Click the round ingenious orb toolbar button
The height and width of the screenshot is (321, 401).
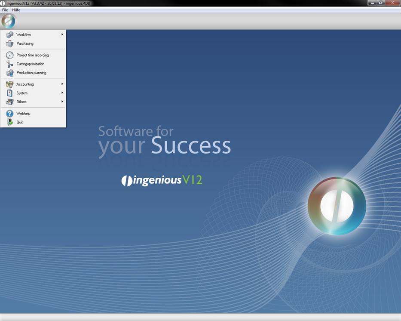[8, 21]
